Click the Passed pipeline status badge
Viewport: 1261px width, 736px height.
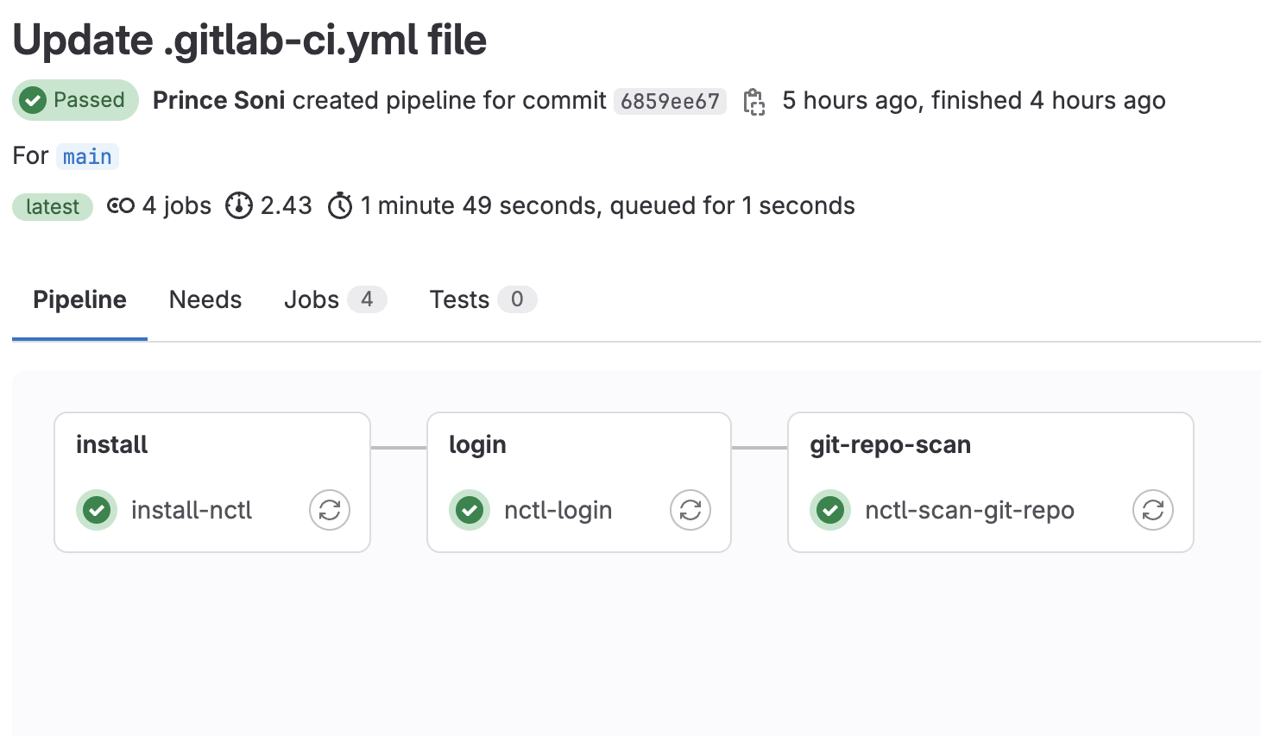pyautogui.click(x=76, y=100)
